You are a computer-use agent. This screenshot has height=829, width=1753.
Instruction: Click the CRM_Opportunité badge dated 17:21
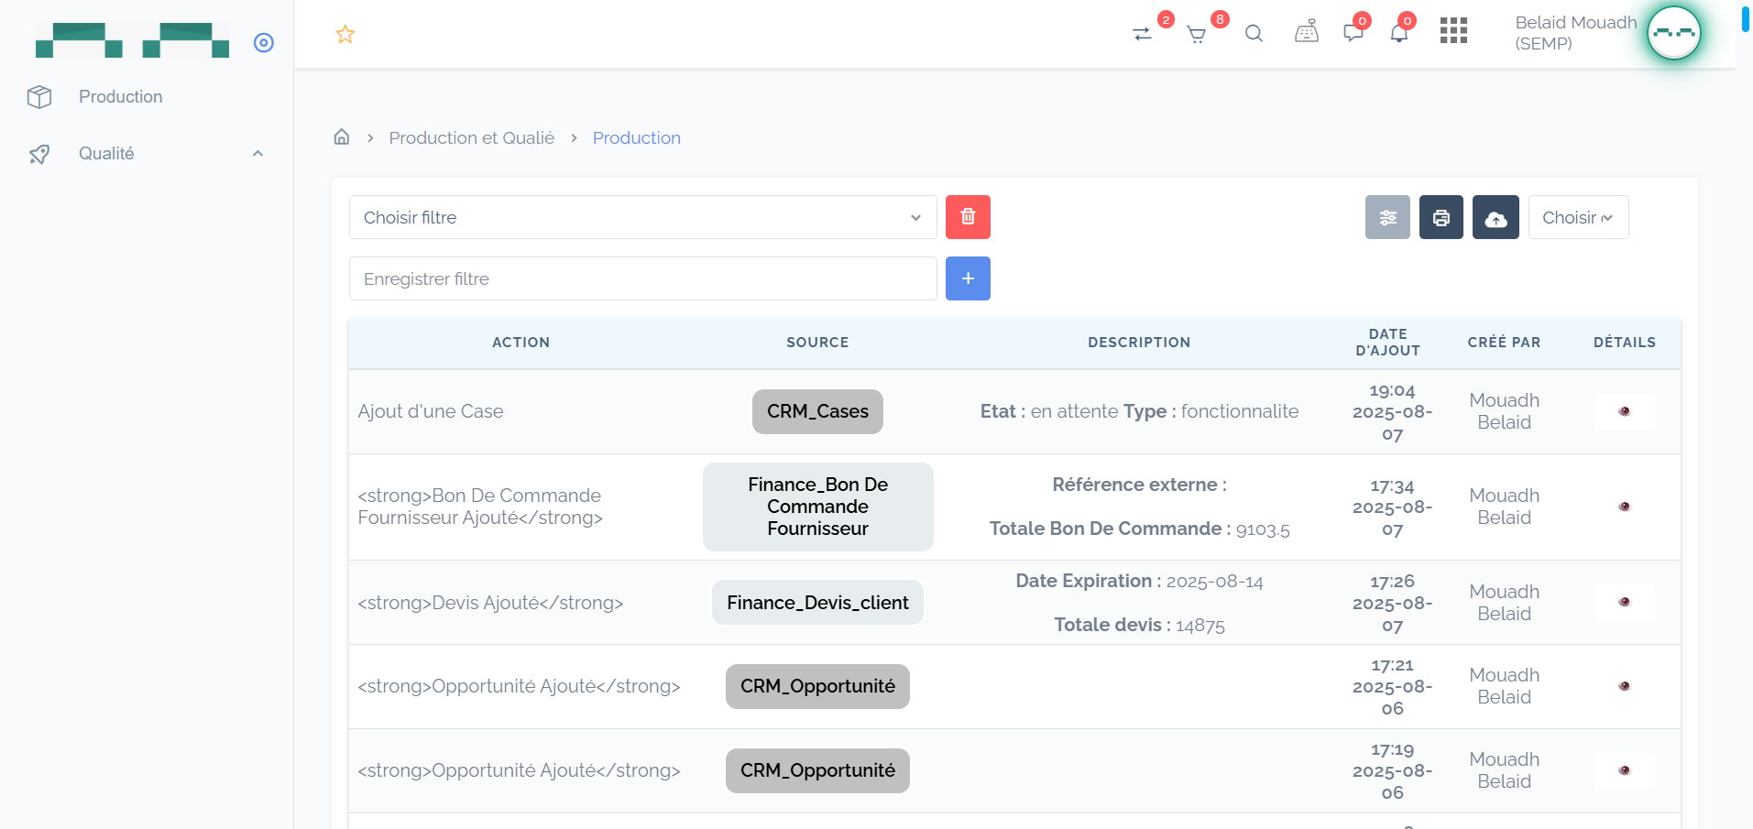pos(817,686)
